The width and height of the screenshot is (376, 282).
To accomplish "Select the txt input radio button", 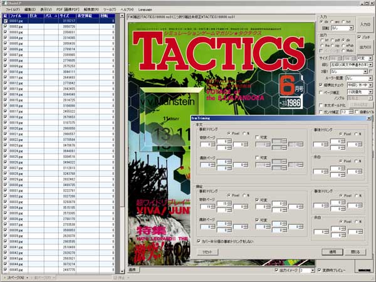I will coord(343,21).
